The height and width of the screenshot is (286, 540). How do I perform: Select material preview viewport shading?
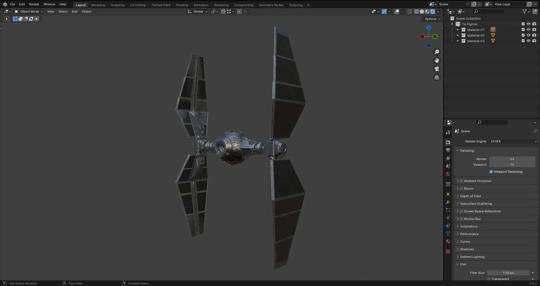(427, 12)
